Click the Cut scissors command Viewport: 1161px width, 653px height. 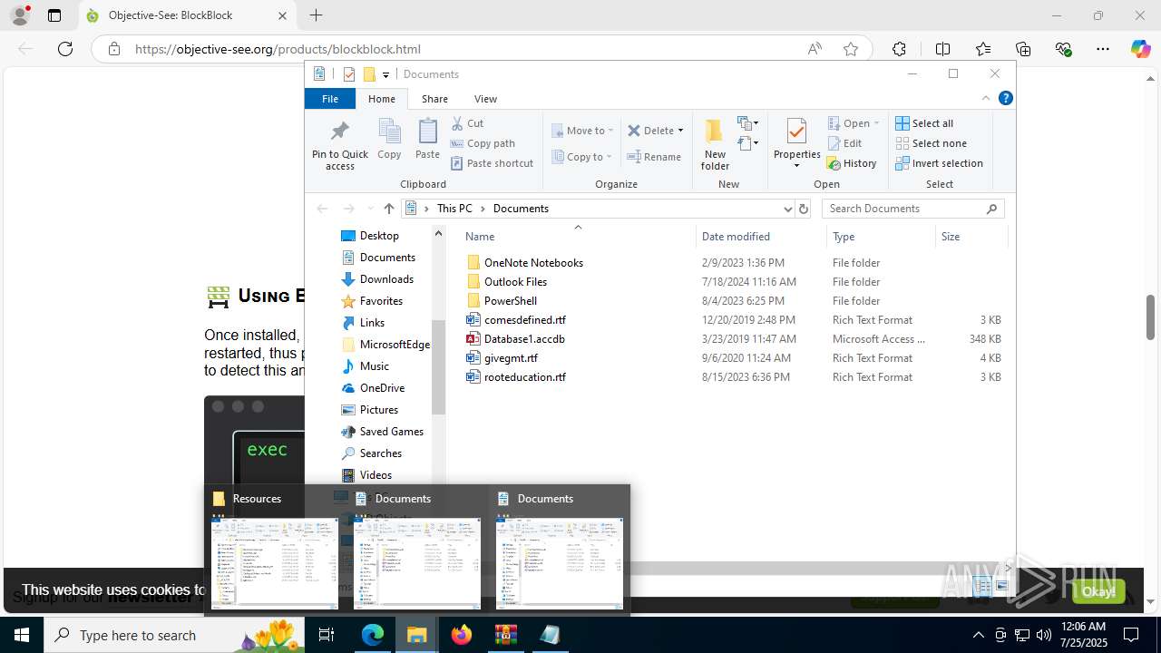pyautogui.click(x=467, y=123)
